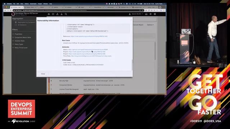Screen dimensions: 230x129
Task: Open the Help menu in menu bar
Action: coord(51,4)
